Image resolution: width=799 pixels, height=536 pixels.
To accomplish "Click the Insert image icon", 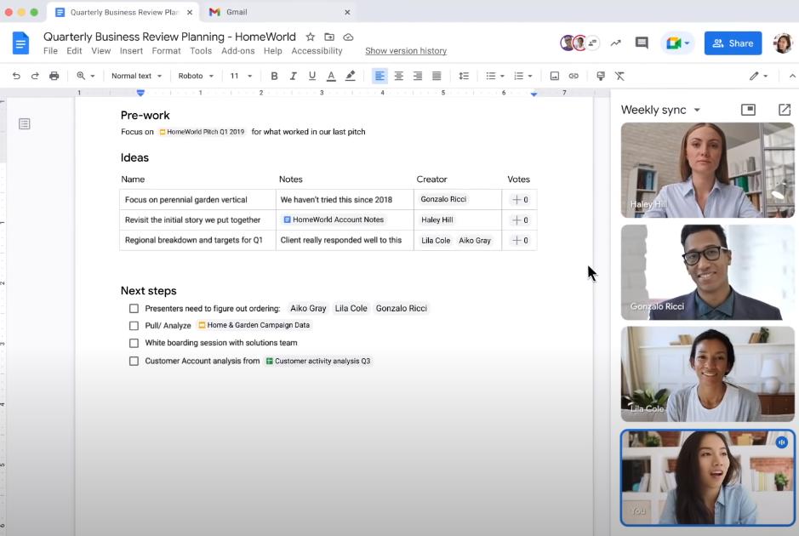I will pyautogui.click(x=555, y=76).
